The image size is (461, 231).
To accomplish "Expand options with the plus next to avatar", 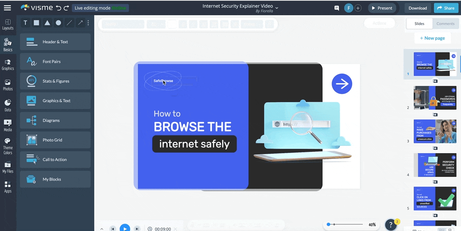I will 358,8.
